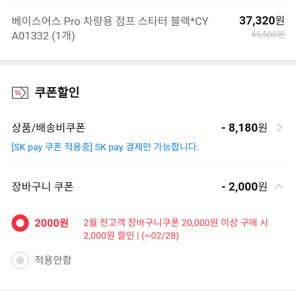Image resolution: width=296 pixels, height=291 pixels.
Task: Open the 상품/배송비쿠폰 row label
Action: 49,128
